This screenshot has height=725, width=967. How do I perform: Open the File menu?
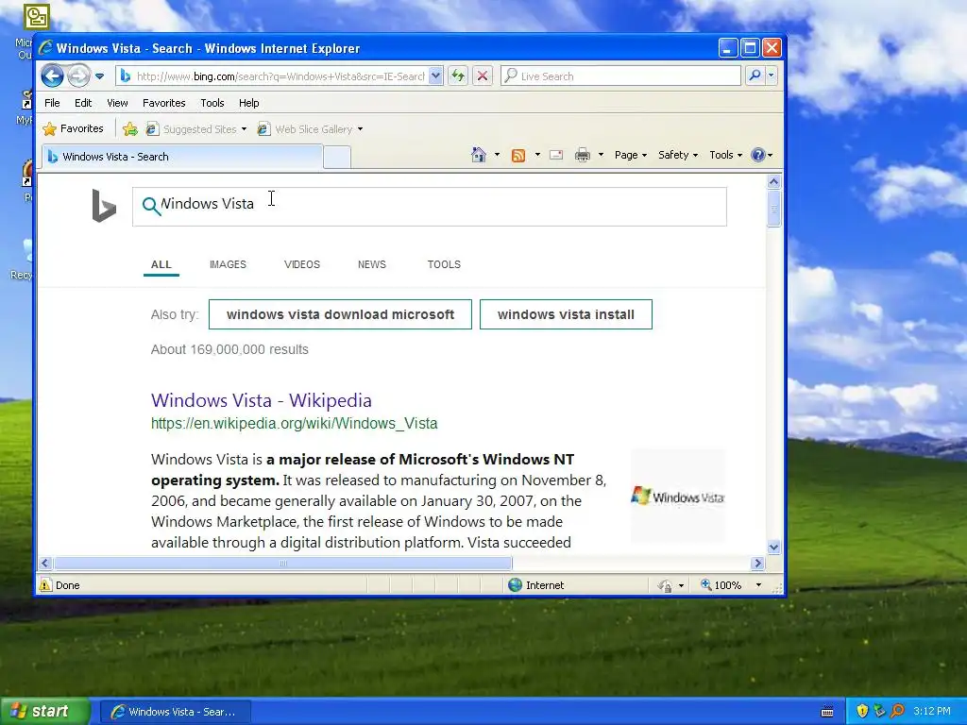point(53,103)
